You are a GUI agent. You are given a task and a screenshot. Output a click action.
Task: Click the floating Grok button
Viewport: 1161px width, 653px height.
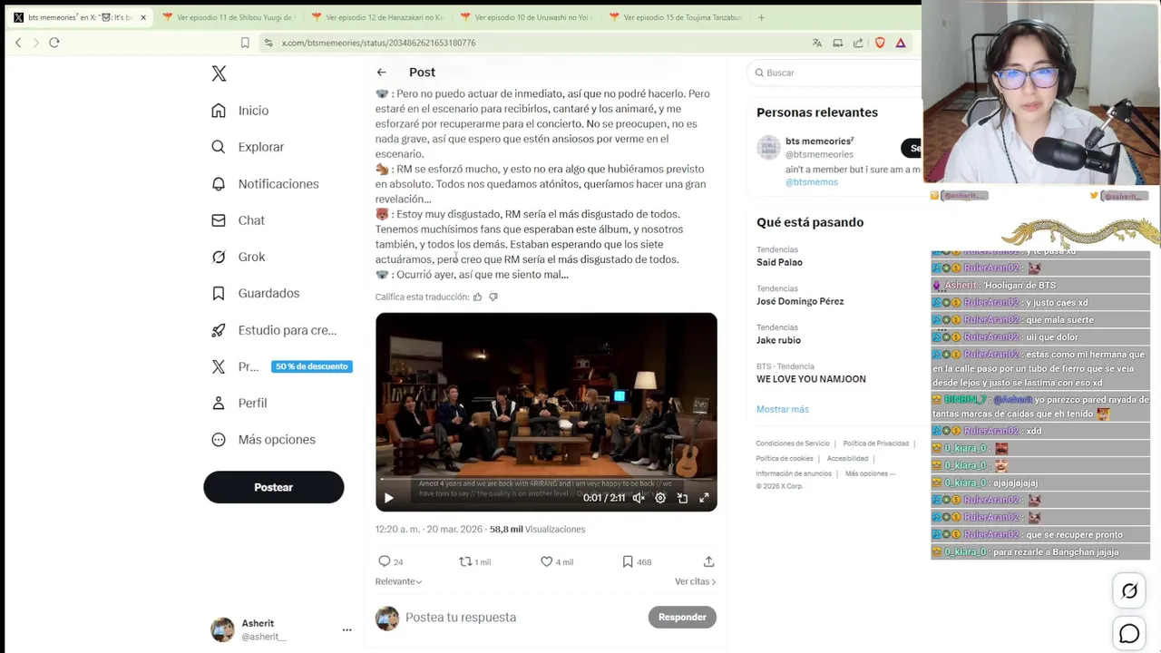click(x=1129, y=591)
